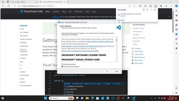Open the github.com/Microsoft/vscode link in license
Screen dimensions: 179x101
tap(100, 42)
